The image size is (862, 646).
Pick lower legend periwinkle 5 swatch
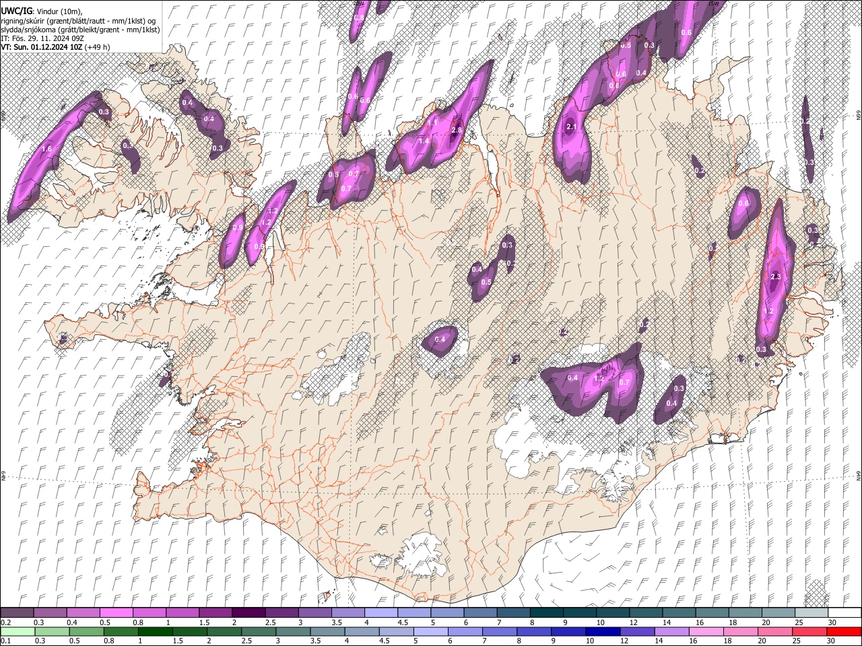(430, 631)
